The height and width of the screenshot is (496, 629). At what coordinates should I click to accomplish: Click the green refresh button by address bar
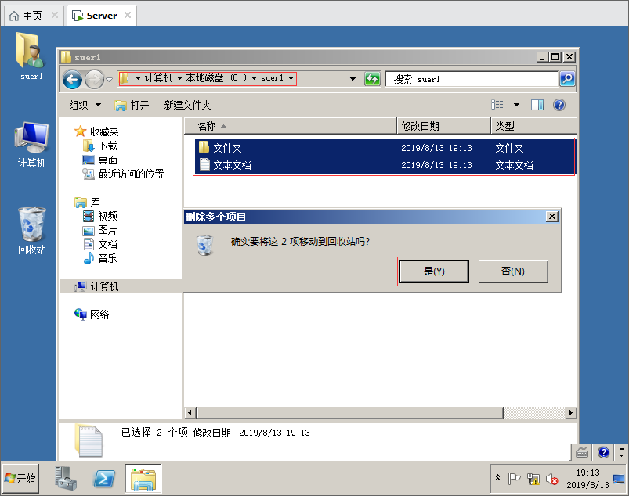(373, 79)
